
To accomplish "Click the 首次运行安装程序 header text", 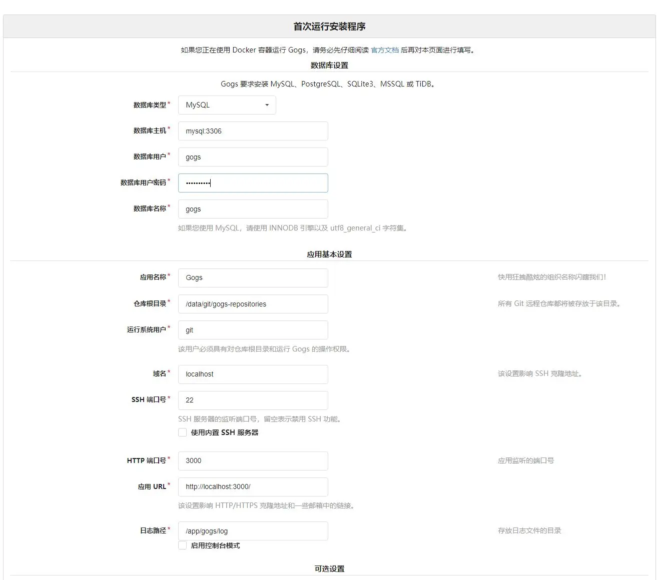I will pos(329,26).
